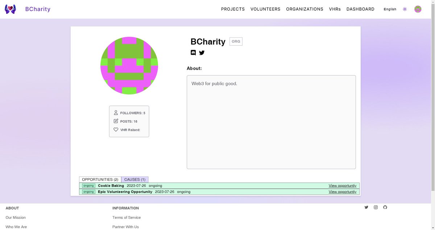Click the ongoing badge on Epic Volunteering row
Viewport: 435px width, 230px height.
click(88, 192)
